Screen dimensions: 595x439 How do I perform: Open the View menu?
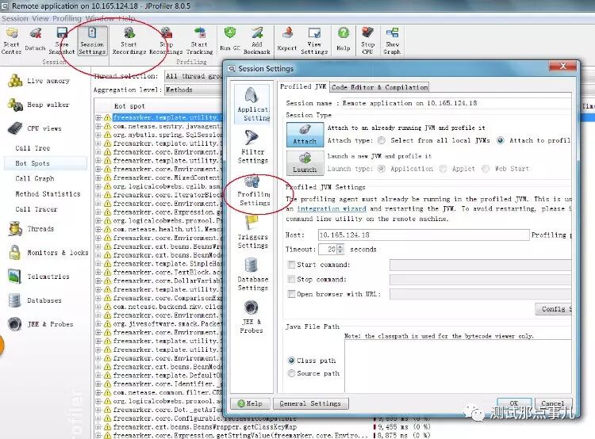[40, 18]
